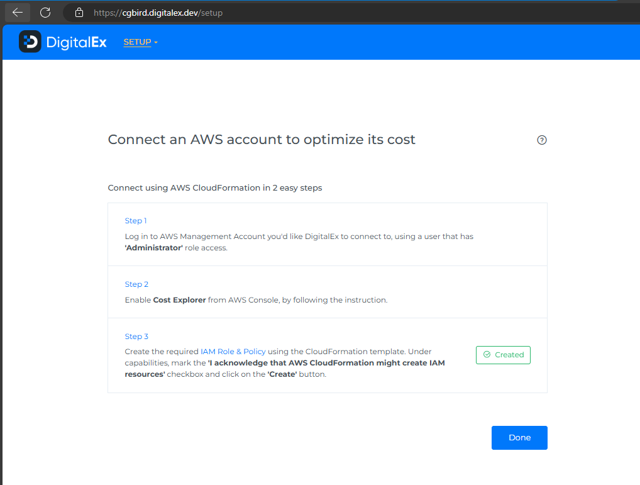Viewport: 640px width, 485px height.
Task: Click the DigitalEx logo icon
Action: pyautogui.click(x=30, y=42)
